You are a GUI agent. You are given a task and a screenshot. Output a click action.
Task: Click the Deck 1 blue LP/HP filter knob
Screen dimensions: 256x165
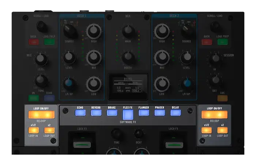click(x=69, y=84)
